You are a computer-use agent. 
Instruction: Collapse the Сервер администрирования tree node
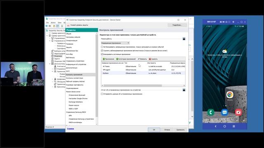[x=47, y=36]
